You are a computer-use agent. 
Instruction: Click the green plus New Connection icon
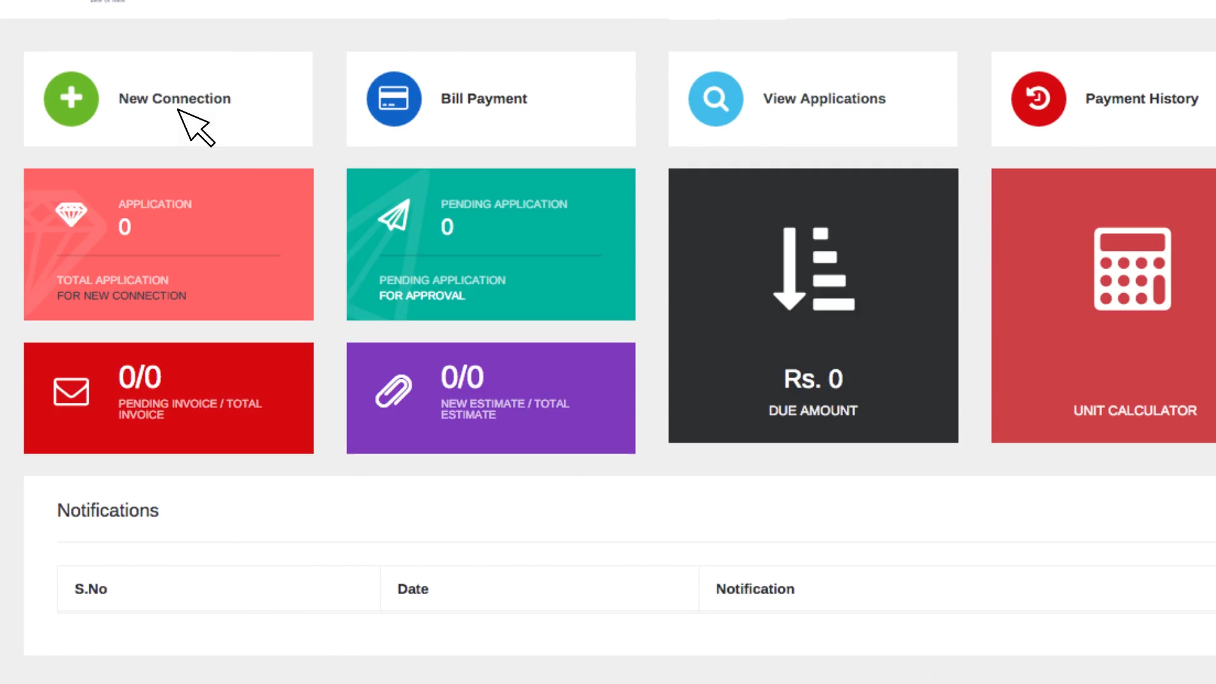71,99
